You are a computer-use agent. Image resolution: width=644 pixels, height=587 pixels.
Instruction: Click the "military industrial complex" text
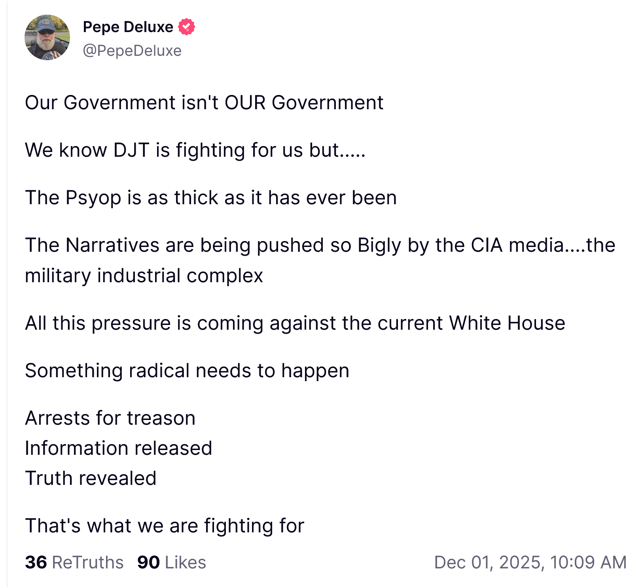[x=144, y=275]
